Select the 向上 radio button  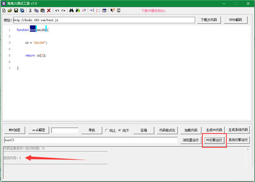click(x=107, y=130)
